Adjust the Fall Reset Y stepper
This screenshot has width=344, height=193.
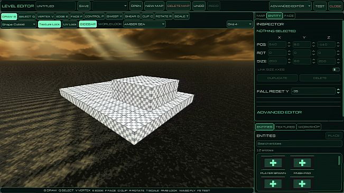pos(338,91)
